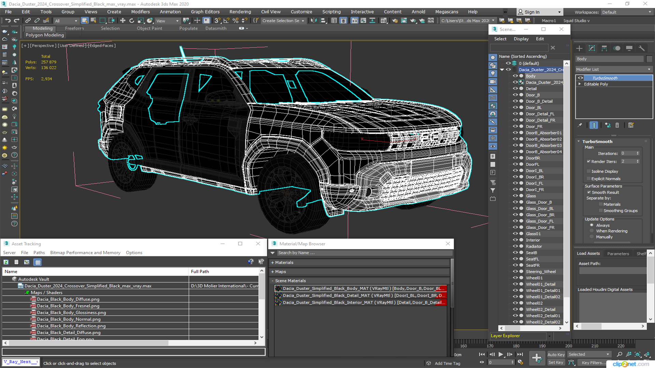The image size is (655, 368).
Task: Switch to the Freeform ribbon tab
Action: coord(74,29)
